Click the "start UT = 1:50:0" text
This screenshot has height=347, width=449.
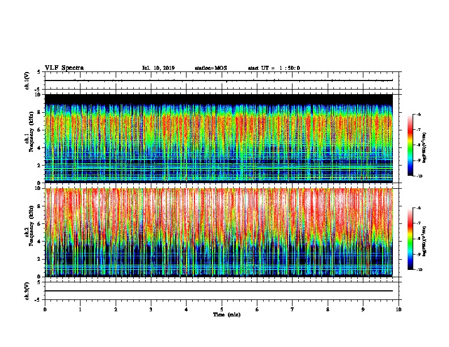tap(274, 68)
